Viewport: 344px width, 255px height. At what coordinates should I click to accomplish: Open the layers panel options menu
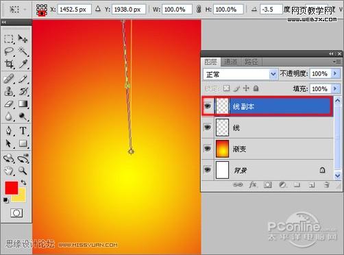(x=337, y=62)
